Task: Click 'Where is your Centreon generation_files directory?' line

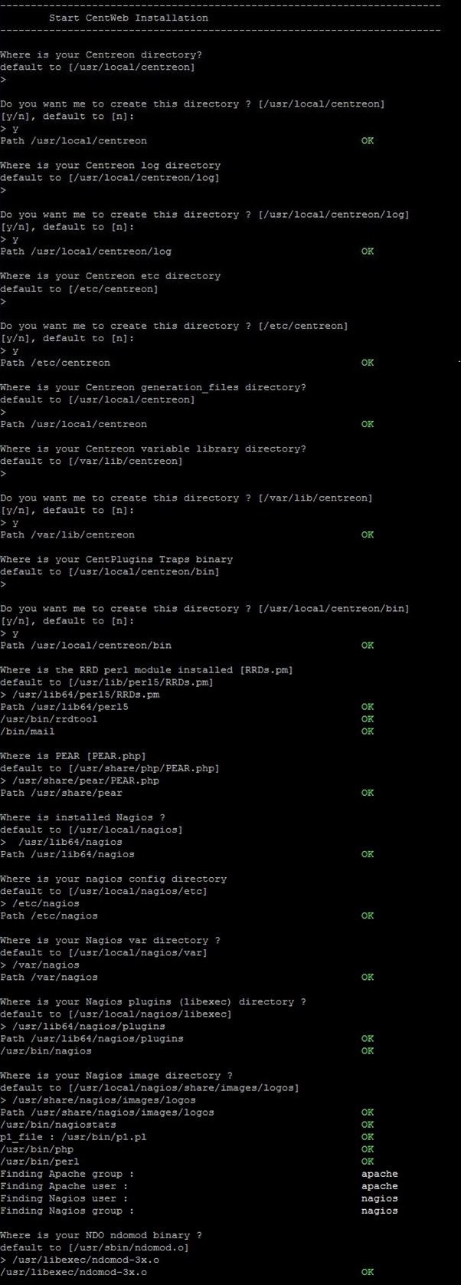Action: pos(153,387)
